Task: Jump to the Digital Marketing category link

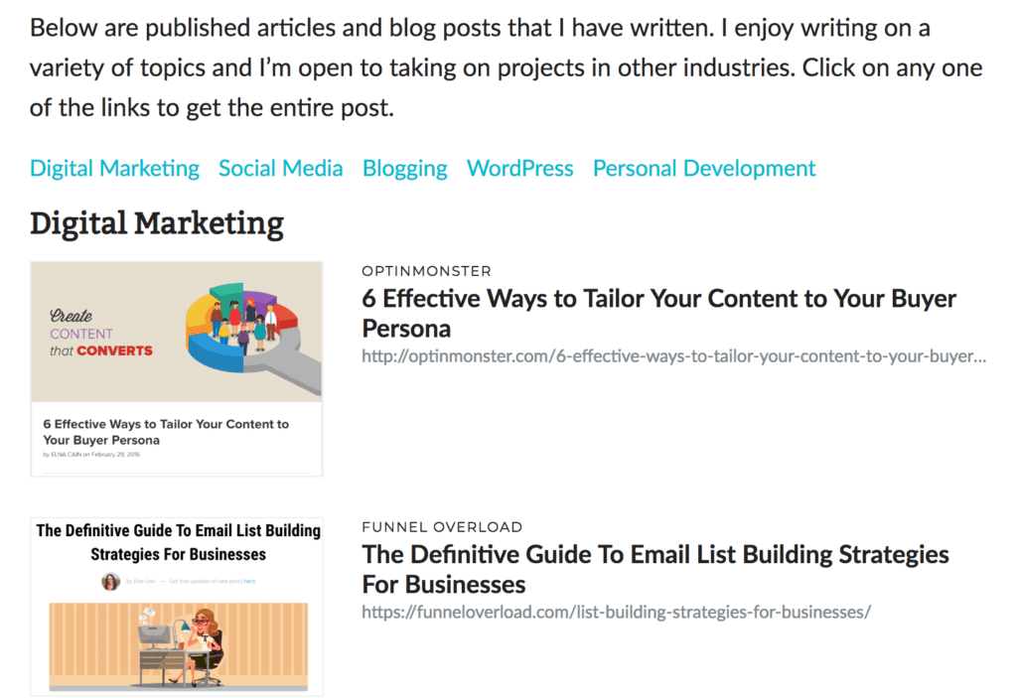Action: tap(114, 169)
